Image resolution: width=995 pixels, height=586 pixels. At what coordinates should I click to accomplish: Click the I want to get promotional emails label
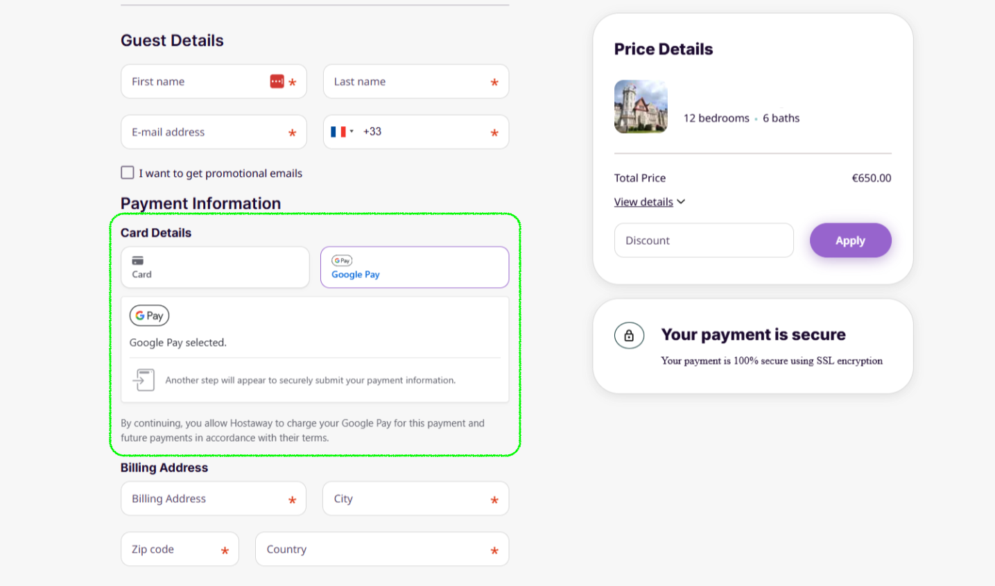pyautogui.click(x=220, y=173)
